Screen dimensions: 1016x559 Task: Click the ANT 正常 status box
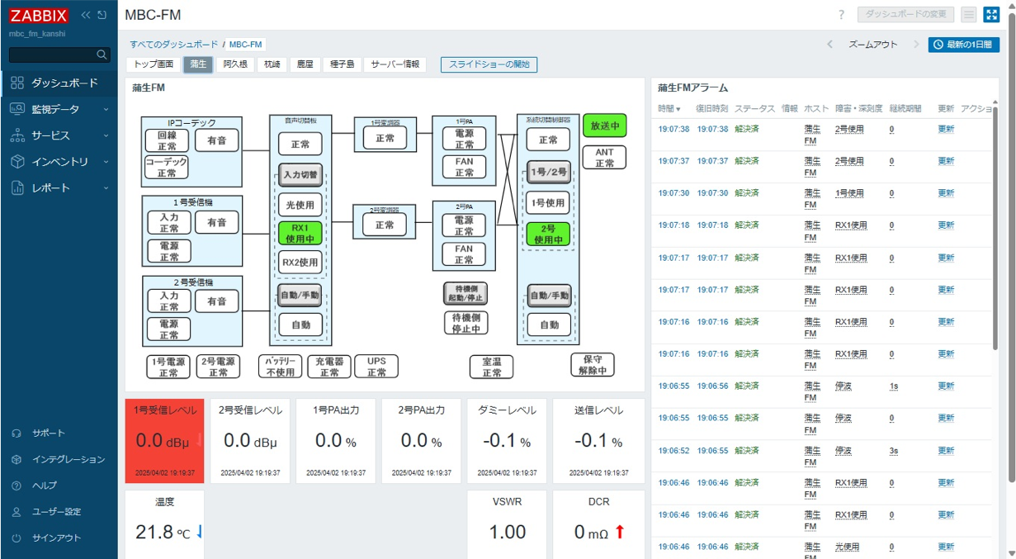point(604,158)
